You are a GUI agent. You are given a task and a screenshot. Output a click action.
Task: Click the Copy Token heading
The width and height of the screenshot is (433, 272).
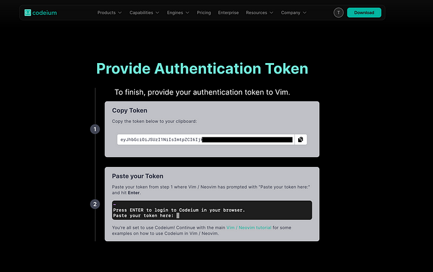click(x=130, y=111)
